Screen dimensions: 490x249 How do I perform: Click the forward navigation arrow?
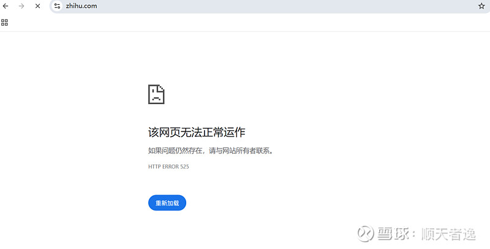pos(21,6)
